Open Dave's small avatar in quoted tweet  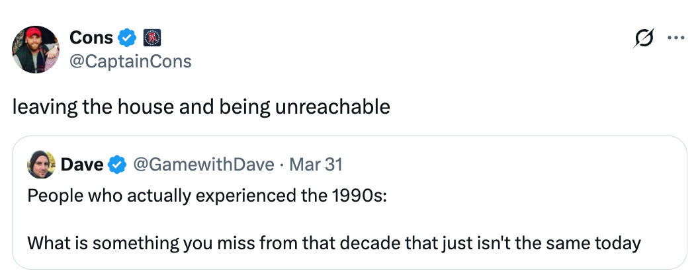41,165
